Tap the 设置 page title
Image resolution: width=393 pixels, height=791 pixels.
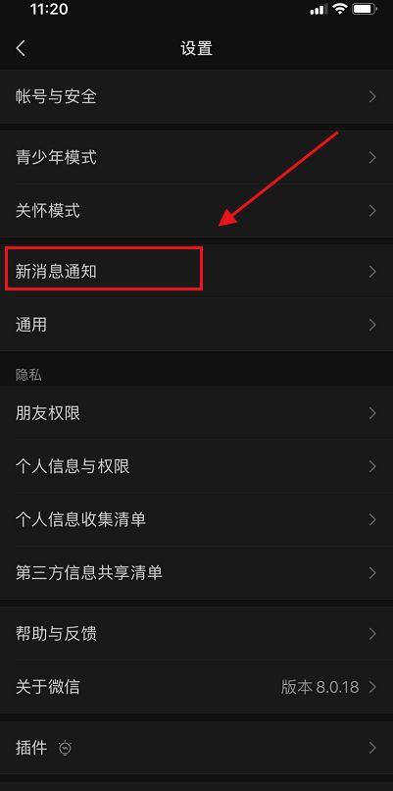196,48
